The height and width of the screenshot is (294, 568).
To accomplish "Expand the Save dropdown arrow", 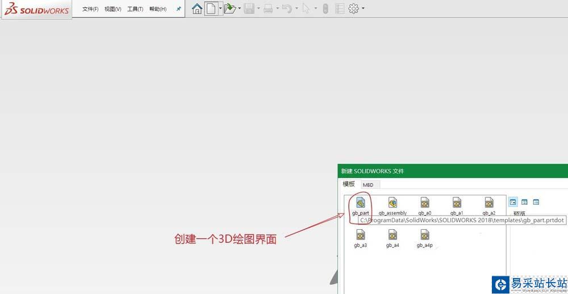I will [x=258, y=9].
